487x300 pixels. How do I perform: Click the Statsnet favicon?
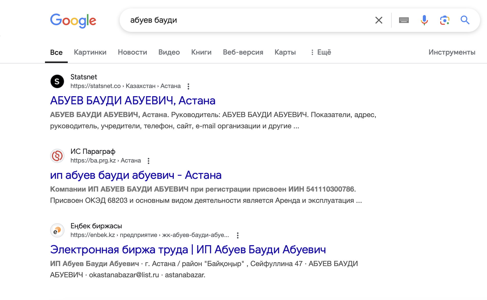click(57, 81)
